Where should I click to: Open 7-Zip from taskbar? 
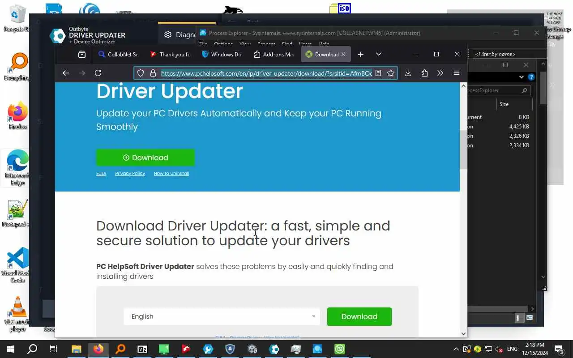point(142,349)
